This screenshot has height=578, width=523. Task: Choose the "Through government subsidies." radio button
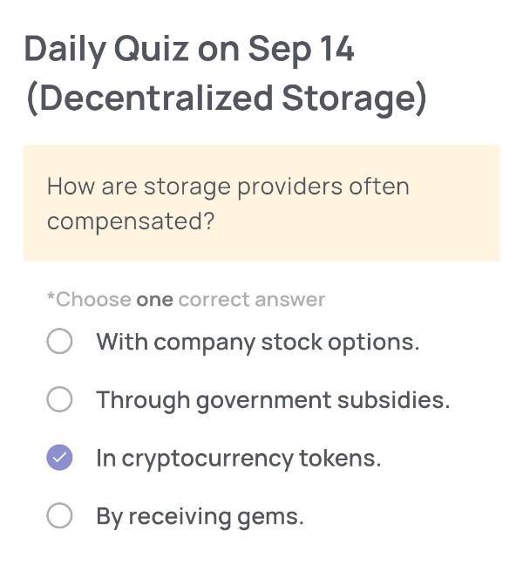[x=59, y=400]
